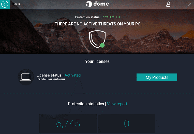Click the Protection statistics heading

tap(86, 104)
